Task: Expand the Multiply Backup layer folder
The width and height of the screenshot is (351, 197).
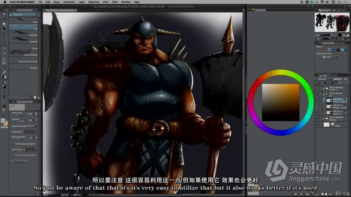Action: 324,118
